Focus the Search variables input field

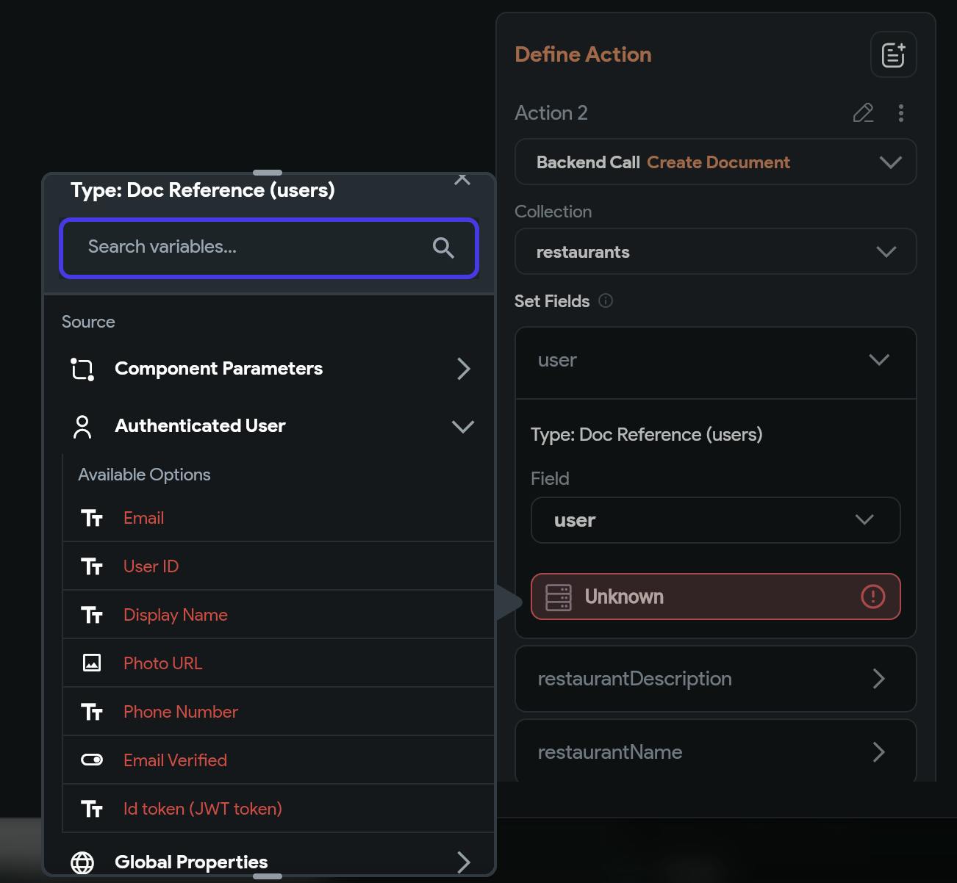pos(269,248)
